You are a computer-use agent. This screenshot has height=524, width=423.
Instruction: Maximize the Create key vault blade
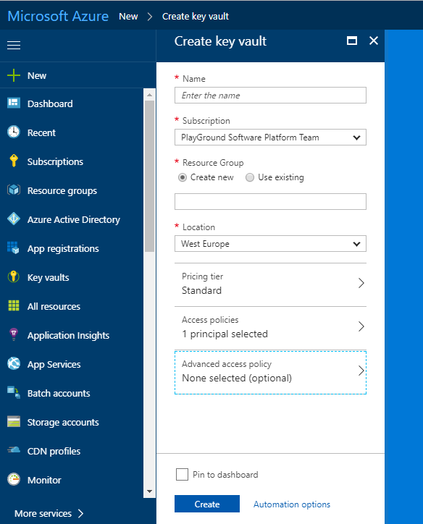352,41
